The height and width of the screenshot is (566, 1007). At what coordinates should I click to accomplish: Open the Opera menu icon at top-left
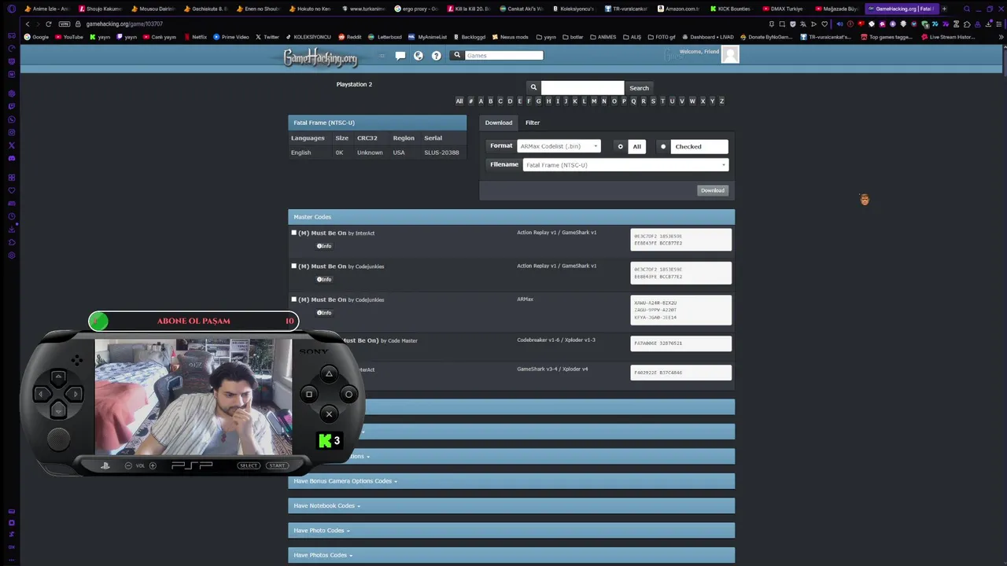(11, 9)
